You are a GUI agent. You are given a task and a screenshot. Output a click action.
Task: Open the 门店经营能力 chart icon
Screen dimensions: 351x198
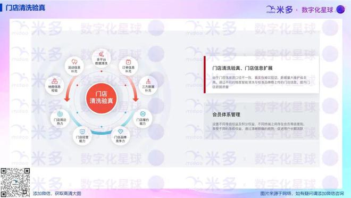pos(82,131)
